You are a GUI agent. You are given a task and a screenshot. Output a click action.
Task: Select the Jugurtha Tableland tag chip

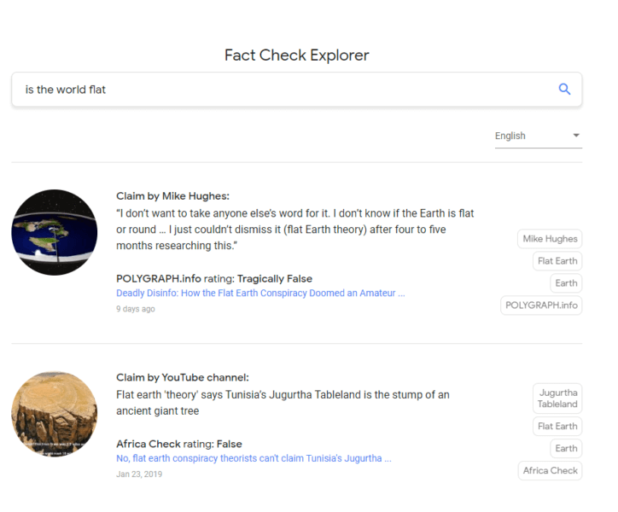[x=557, y=399]
